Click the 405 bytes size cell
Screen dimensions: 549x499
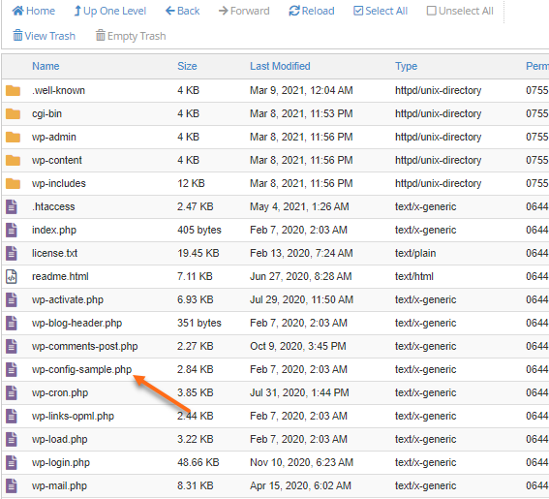click(x=199, y=231)
